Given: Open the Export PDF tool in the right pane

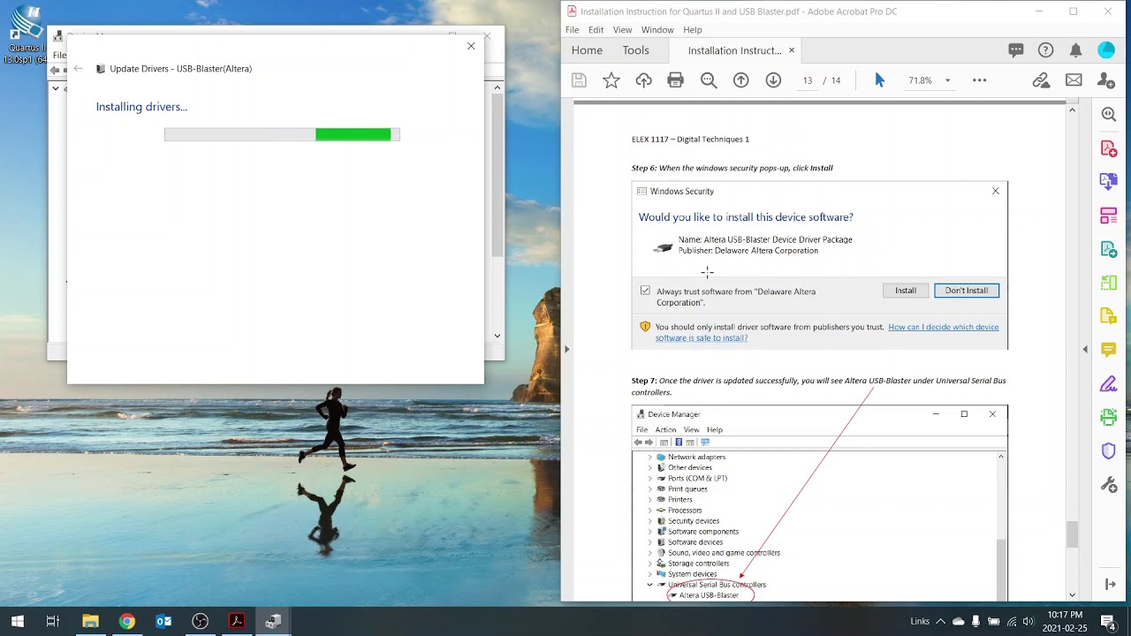Looking at the screenshot, I should [1109, 250].
